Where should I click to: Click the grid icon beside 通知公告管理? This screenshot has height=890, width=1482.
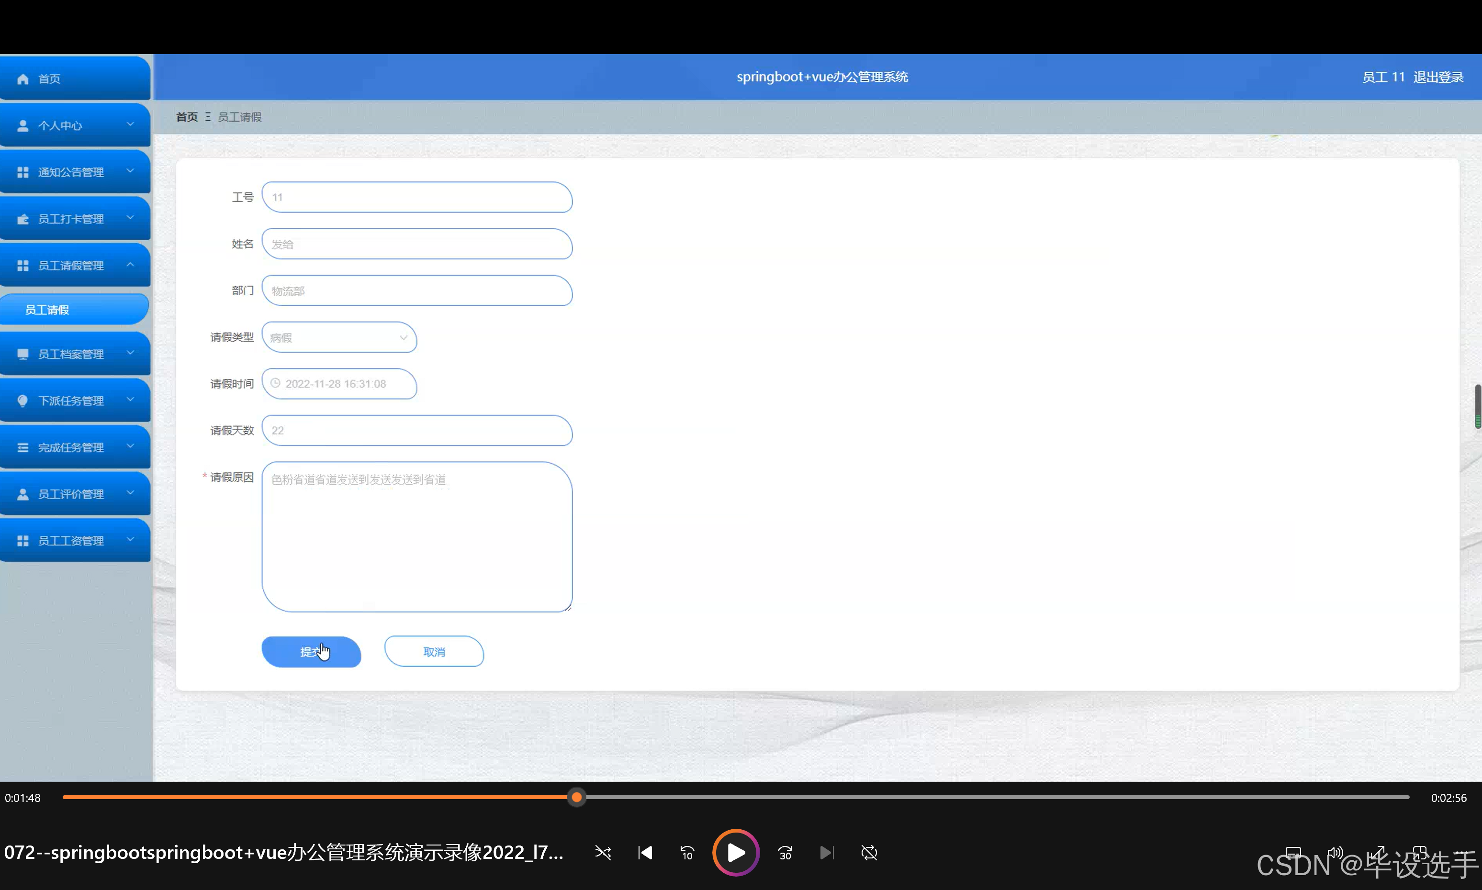coord(23,172)
